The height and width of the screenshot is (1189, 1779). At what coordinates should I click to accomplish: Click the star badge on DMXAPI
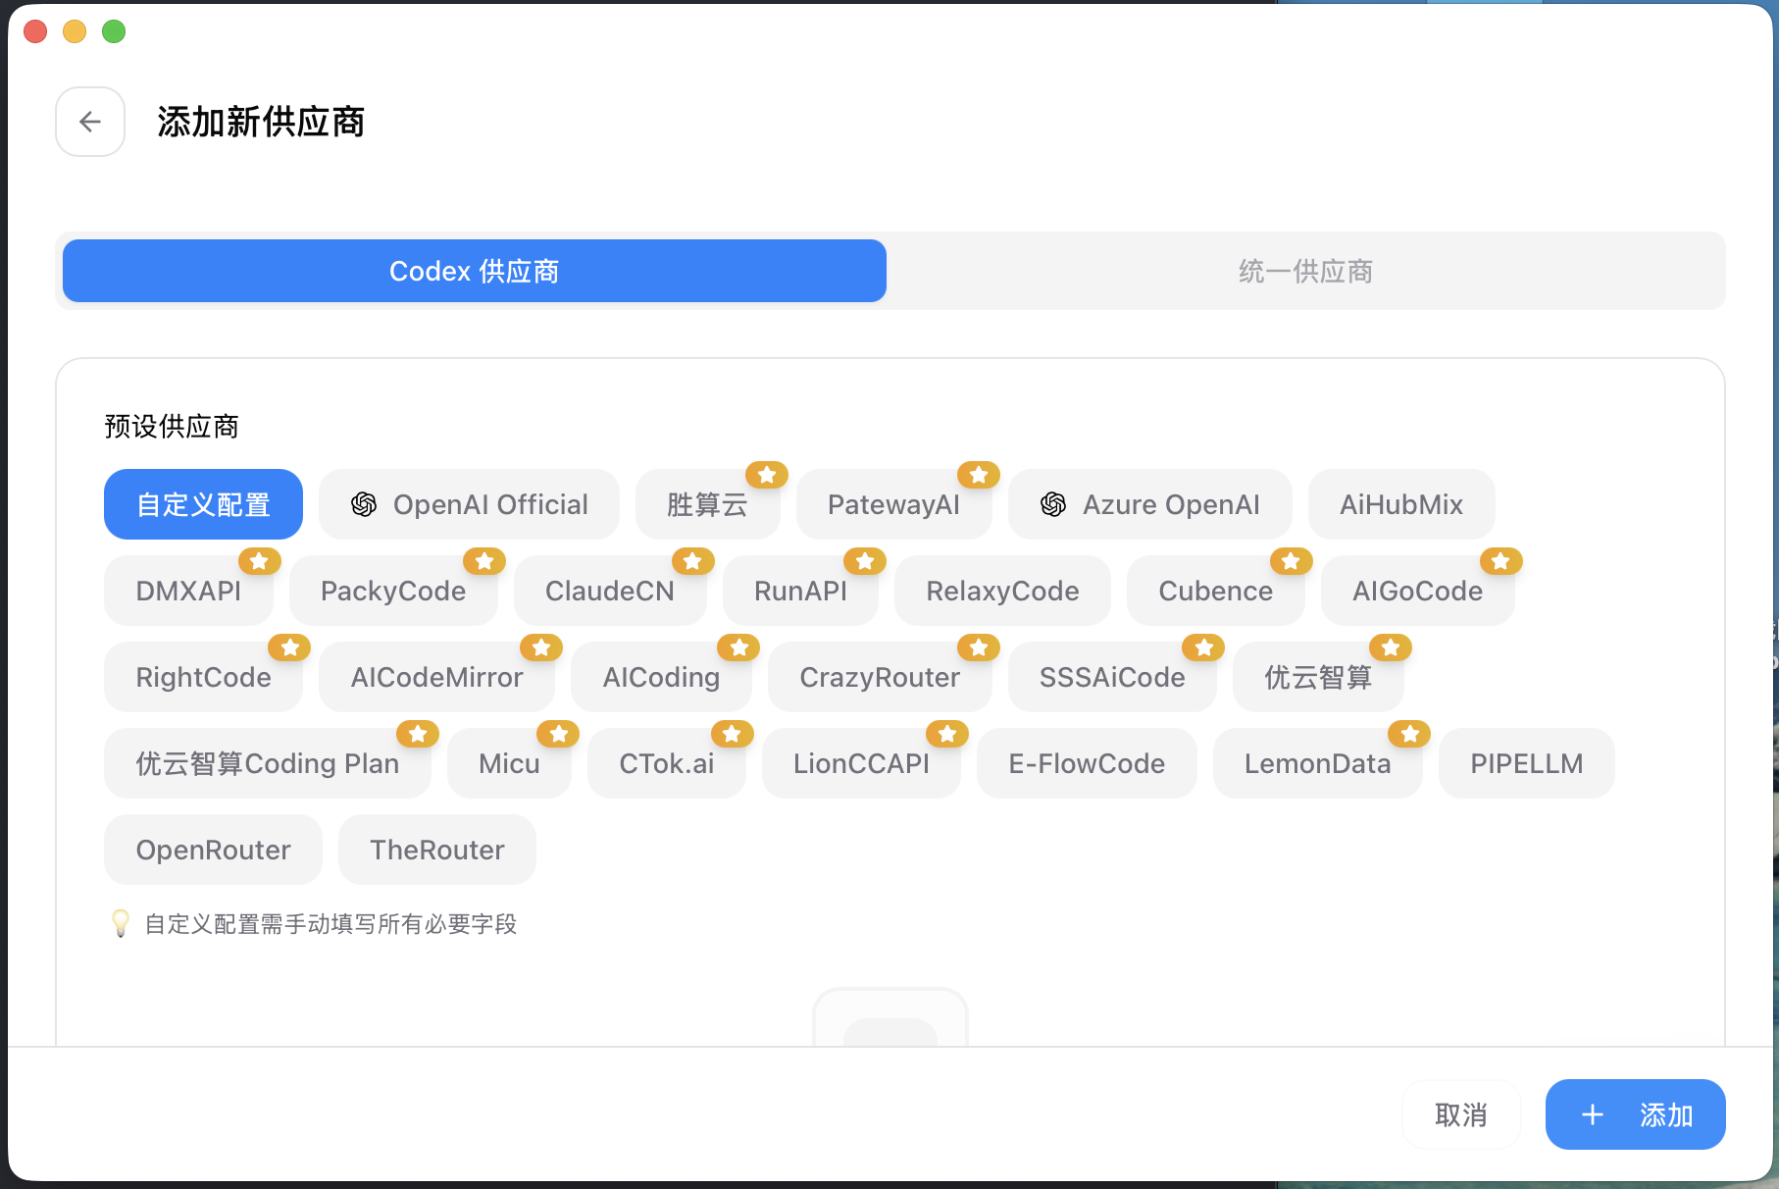260,561
